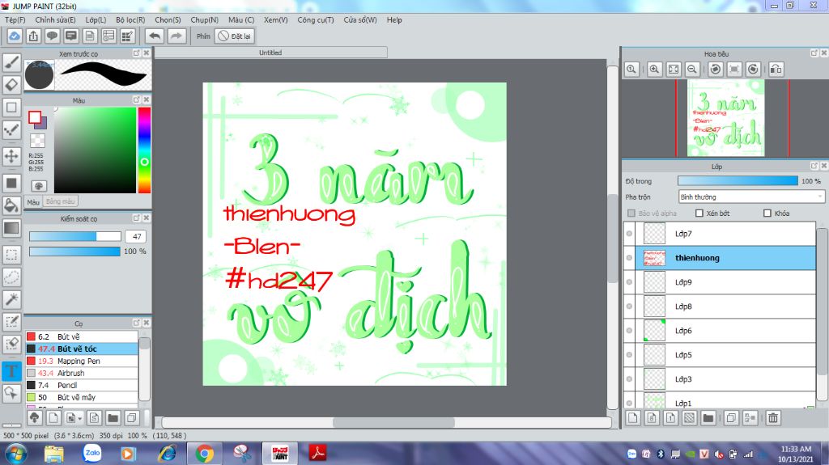Click the Đặt lại reset button

pyautogui.click(x=235, y=36)
